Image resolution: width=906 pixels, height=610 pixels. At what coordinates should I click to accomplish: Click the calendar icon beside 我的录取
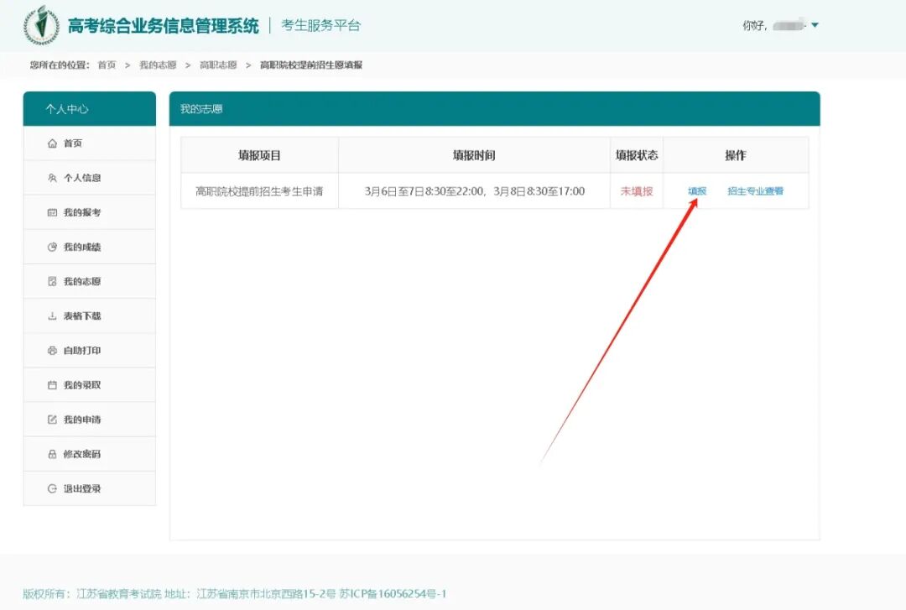point(52,385)
